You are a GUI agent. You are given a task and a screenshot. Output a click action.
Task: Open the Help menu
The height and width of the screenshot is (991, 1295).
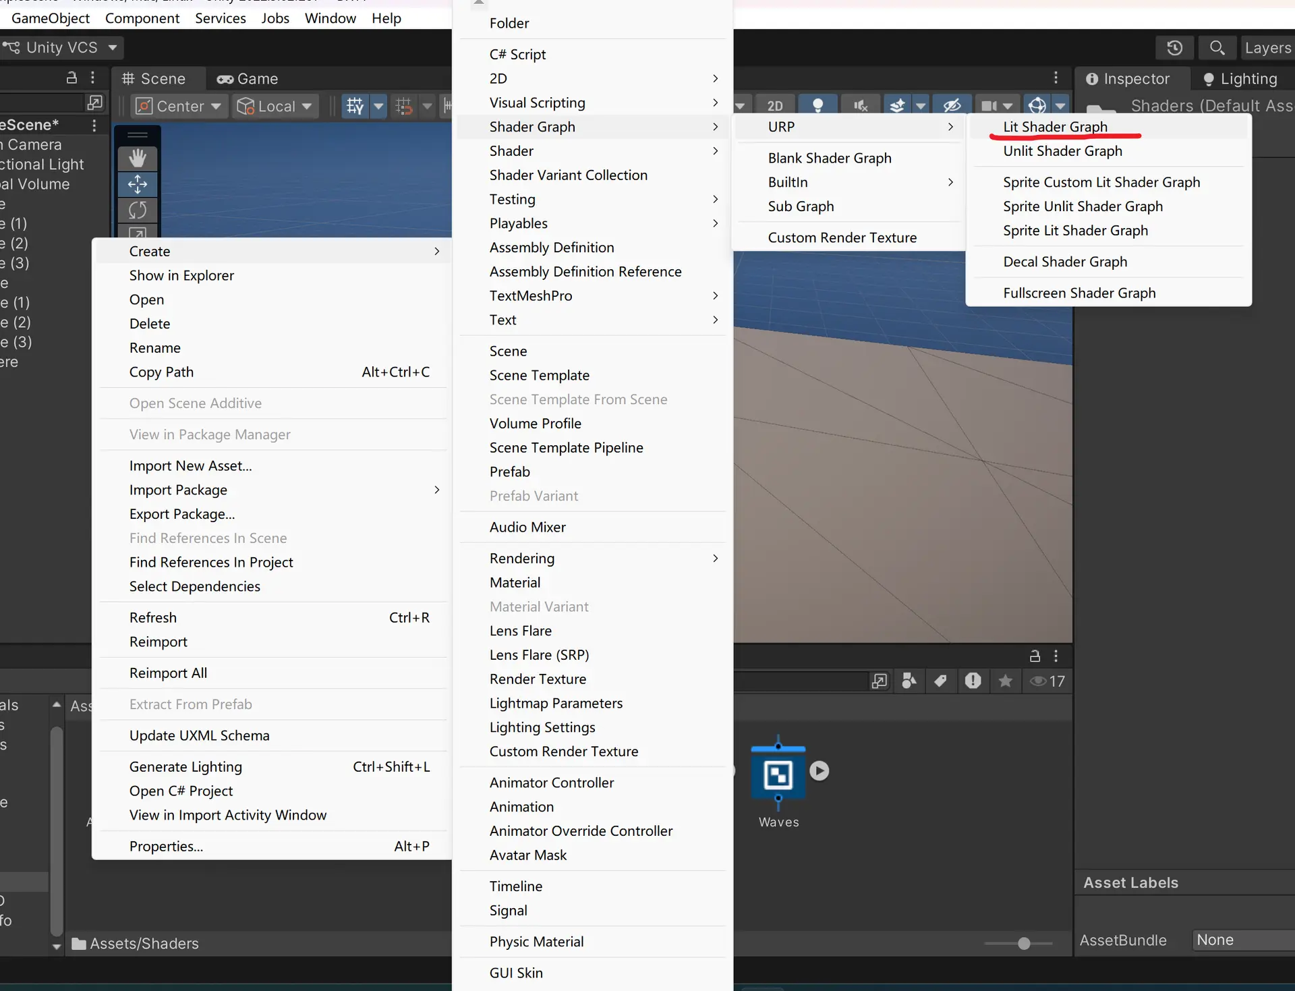point(386,18)
